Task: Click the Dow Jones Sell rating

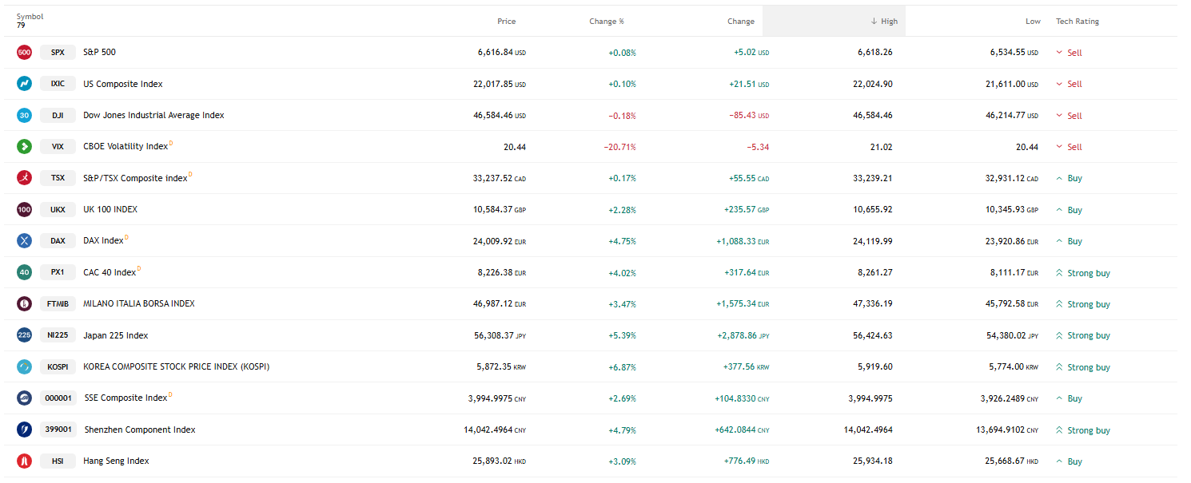Action: (1069, 116)
